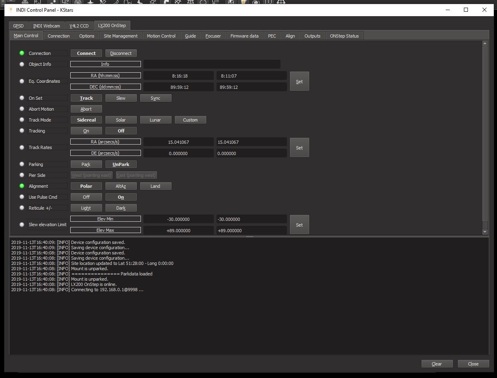Select Track in On Set row

click(86, 98)
